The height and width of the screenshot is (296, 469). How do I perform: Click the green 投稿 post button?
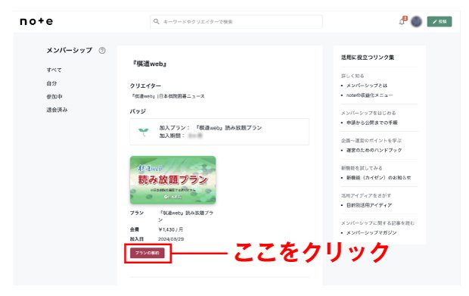click(x=439, y=21)
